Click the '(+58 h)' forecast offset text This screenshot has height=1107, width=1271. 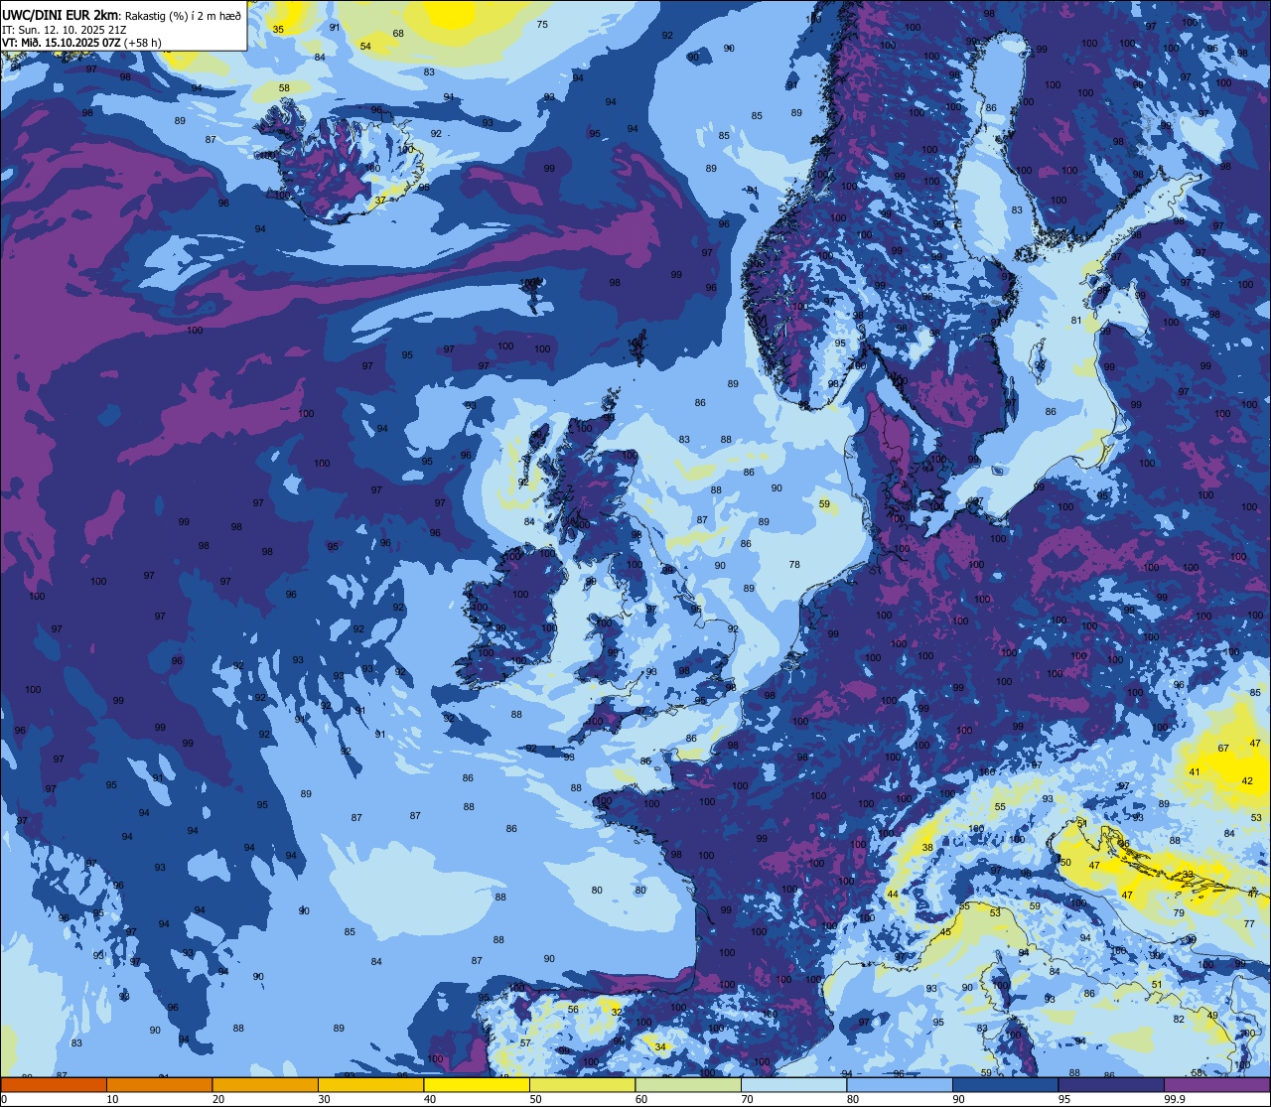tap(142, 43)
